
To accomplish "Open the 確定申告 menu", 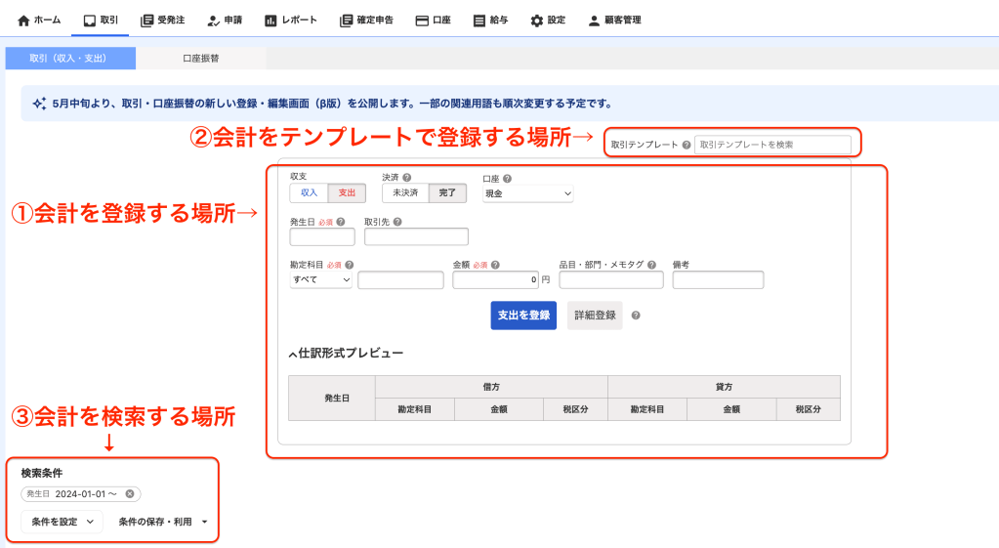I will tap(366, 21).
